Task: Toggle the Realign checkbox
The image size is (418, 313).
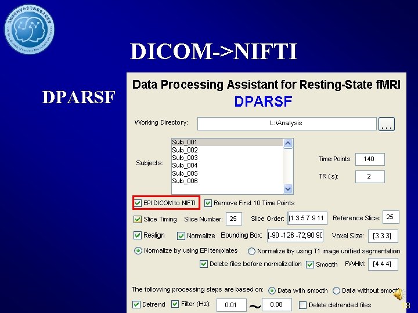Action: point(138,235)
